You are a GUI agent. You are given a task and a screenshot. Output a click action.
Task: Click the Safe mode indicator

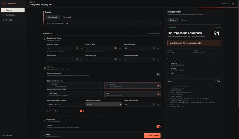(224, 4)
